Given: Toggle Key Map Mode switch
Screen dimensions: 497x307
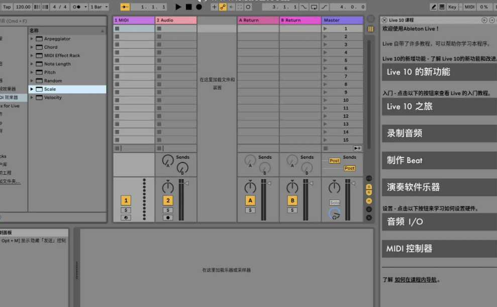Looking at the screenshot, I should pyautogui.click(x=452, y=7).
